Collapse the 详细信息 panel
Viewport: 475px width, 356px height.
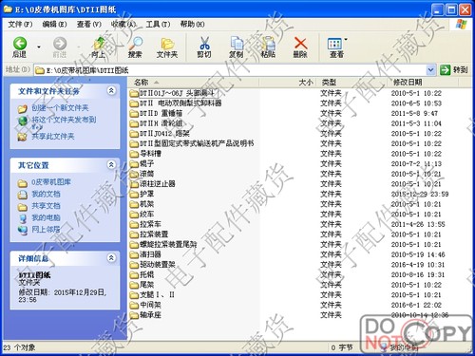coord(111,257)
